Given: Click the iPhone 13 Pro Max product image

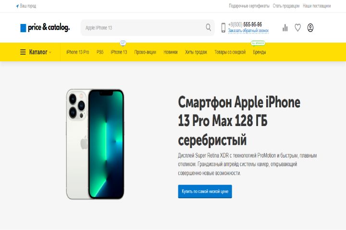Looking at the screenshot, I should click(95, 144).
